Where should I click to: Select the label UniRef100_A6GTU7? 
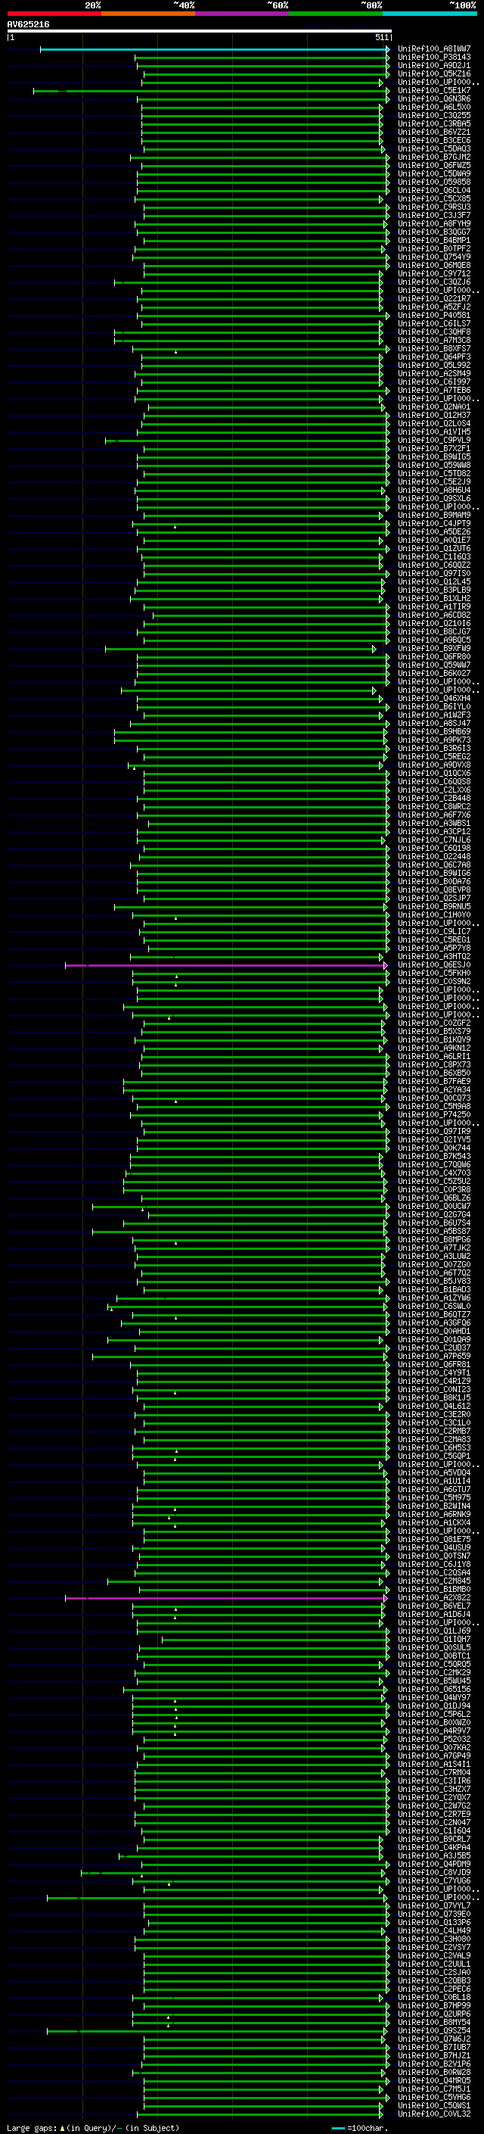point(434,1491)
